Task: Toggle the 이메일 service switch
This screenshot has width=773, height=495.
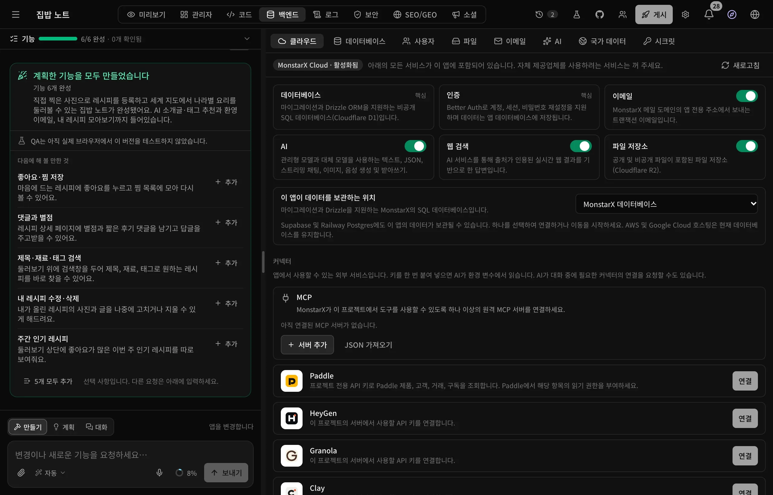Action: [x=747, y=96]
